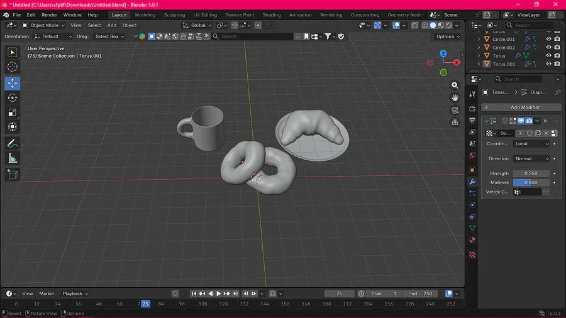Open the Modifiers properties tab
Viewport: 566px width, 318px height.
pyautogui.click(x=472, y=182)
